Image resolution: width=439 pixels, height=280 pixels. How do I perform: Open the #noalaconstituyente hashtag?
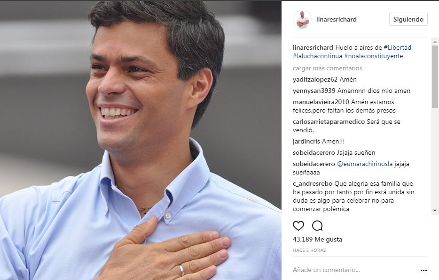click(x=374, y=56)
